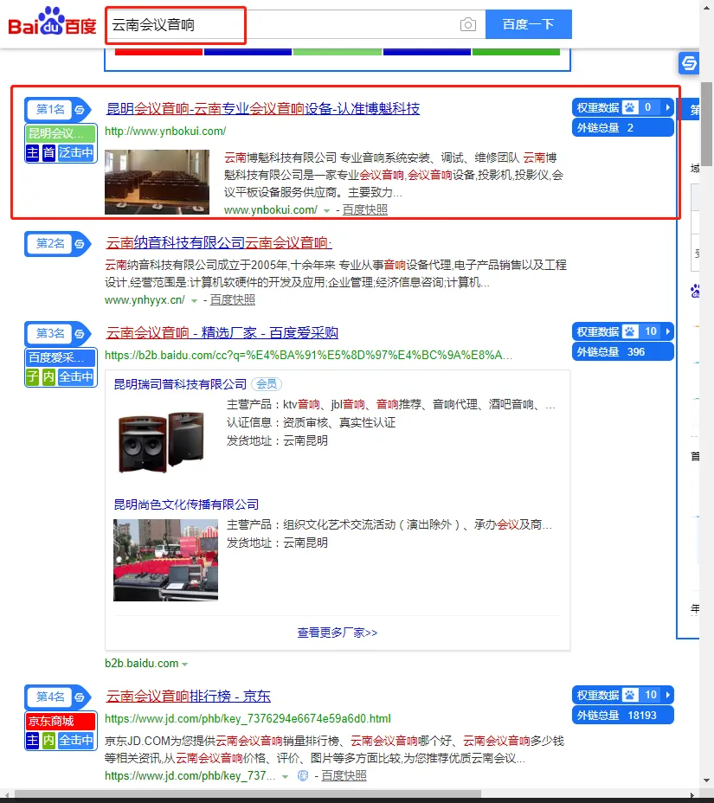This screenshot has width=714, height=803.
Task: Click the SEO icon beside 第2名 rank badge
Action: coord(80,244)
